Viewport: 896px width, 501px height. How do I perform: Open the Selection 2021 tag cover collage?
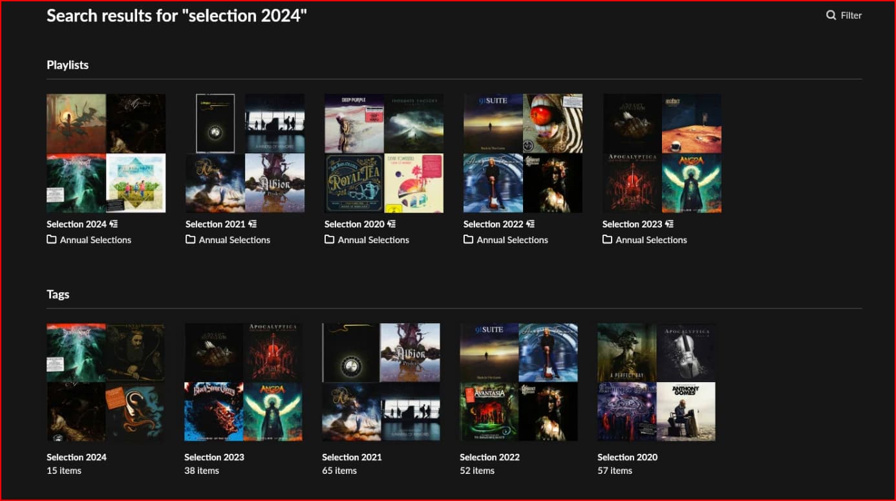(x=381, y=382)
